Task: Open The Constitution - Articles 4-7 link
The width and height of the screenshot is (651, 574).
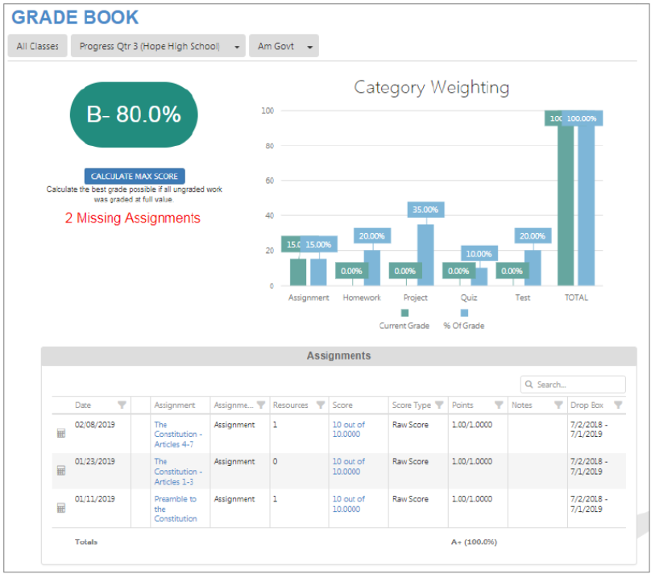Action: pos(178,434)
